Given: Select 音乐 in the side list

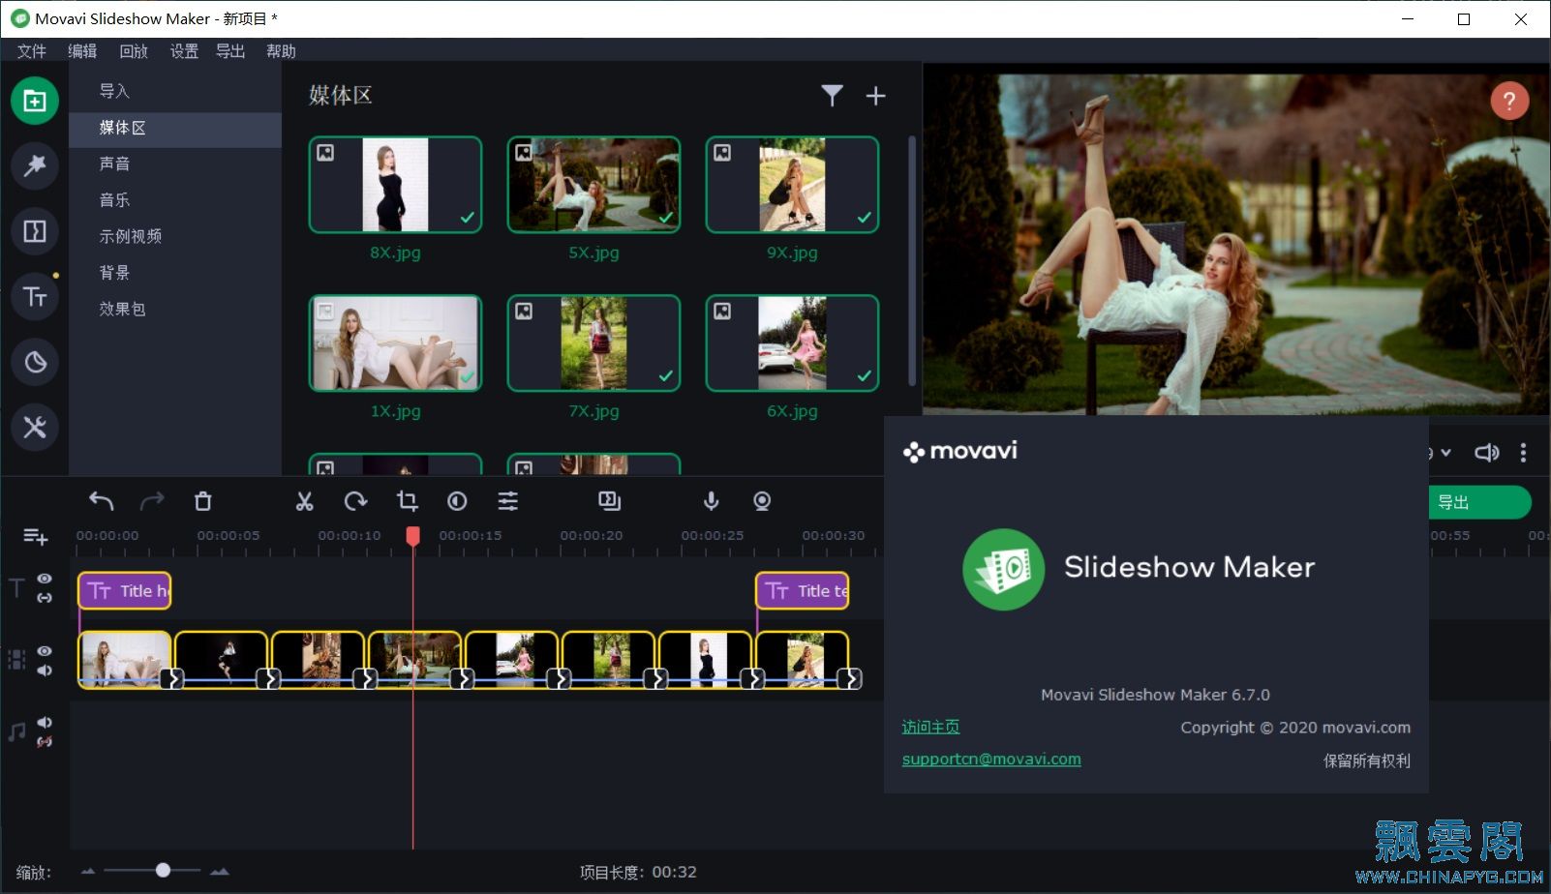Looking at the screenshot, I should [175, 200].
